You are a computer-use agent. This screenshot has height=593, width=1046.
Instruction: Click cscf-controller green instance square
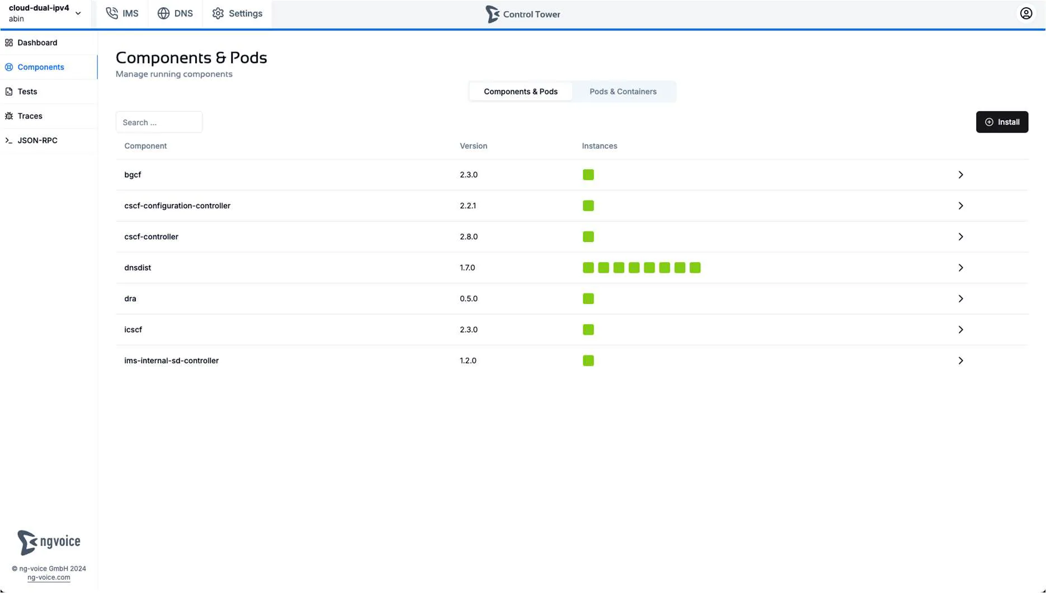point(588,237)
